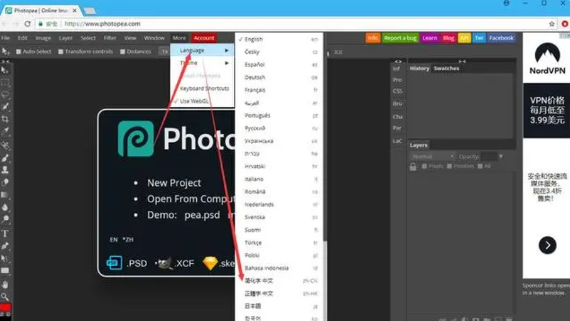Collapse the left toolbar with arrows
570x321 pixels.
tap(5, 62)
